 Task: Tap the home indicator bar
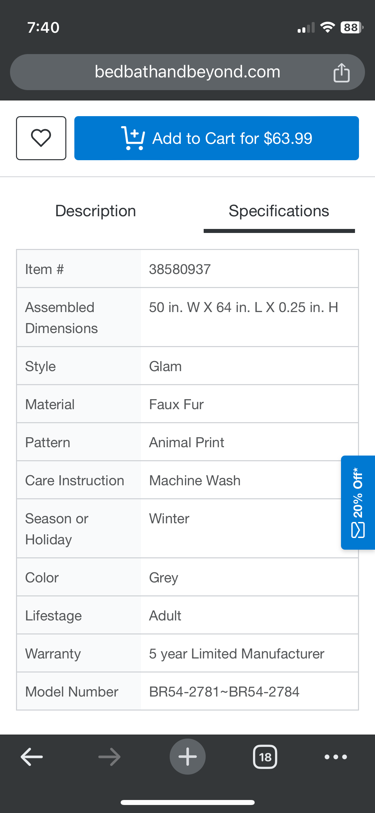tap(188, 802)
